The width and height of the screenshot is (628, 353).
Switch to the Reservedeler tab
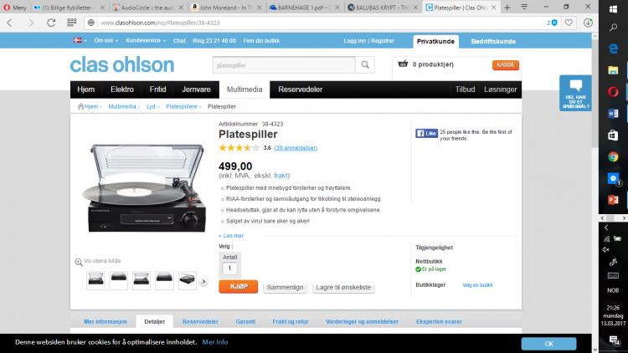pyautogui.click(x=200, y=321)
